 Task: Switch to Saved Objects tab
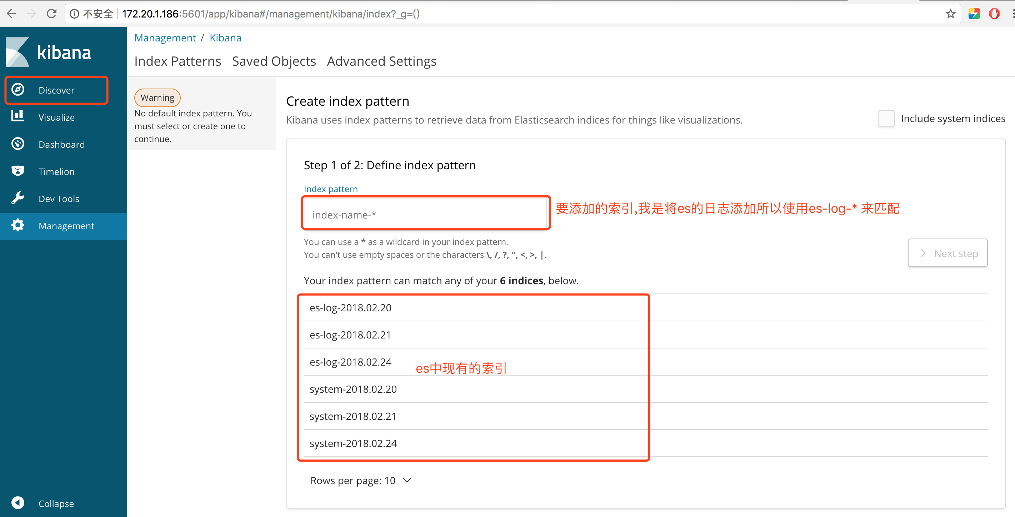274,61
